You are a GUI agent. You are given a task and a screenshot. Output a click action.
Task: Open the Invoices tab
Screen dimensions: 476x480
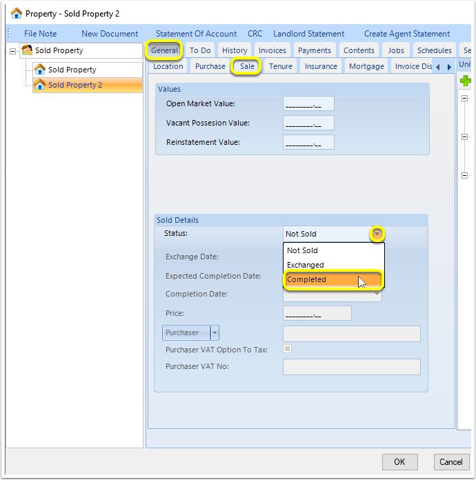tap(272, 50)
